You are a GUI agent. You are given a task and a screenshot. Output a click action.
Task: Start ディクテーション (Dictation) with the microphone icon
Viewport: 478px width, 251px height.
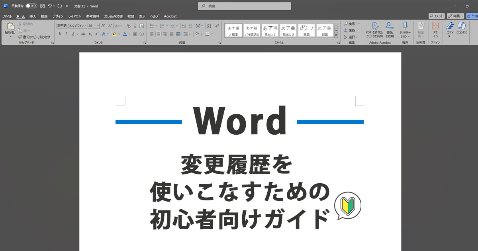point(405,28)
